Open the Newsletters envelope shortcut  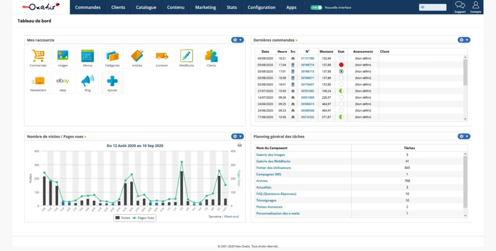click(38, 82)
